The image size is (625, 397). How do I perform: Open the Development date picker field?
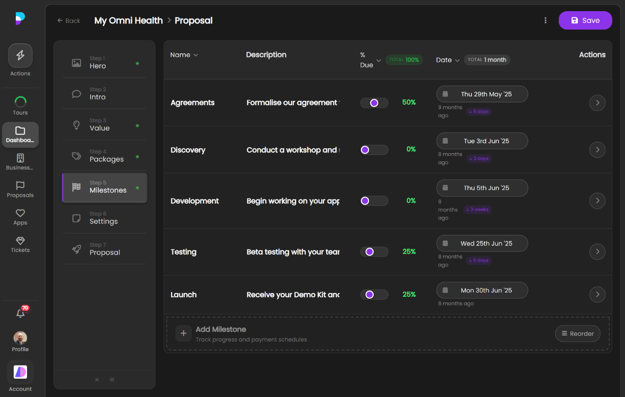coord(481,188)
